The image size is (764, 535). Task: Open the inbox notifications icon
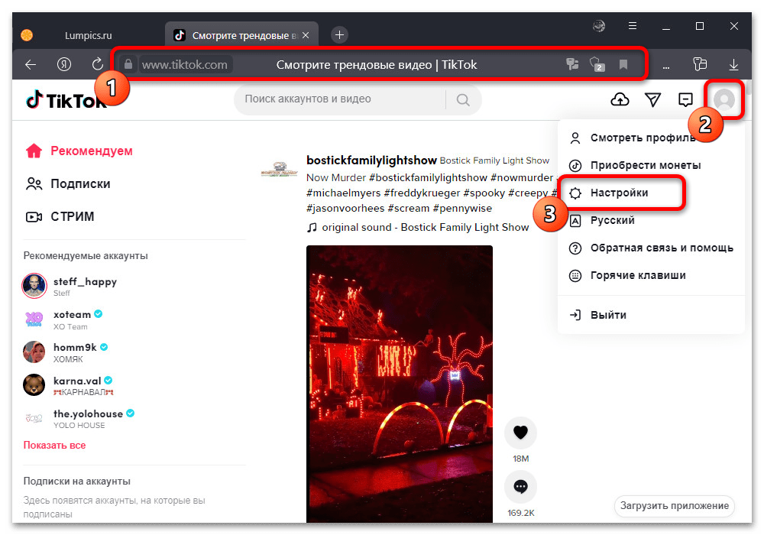click(x=685, y=99)
